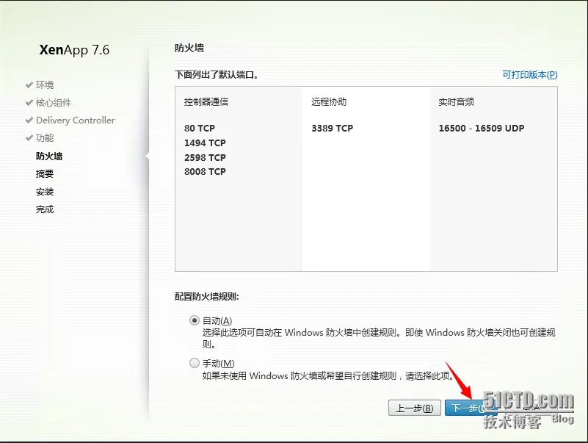This screenshot has height=443, width=588.
Task: Click the checkmark icon beside 核心组件
Action: (29, 103)
